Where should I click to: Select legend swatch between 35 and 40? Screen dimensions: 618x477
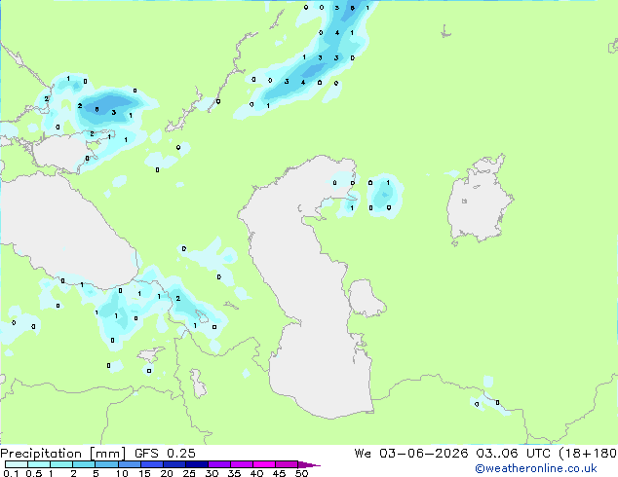pos(242,464)
